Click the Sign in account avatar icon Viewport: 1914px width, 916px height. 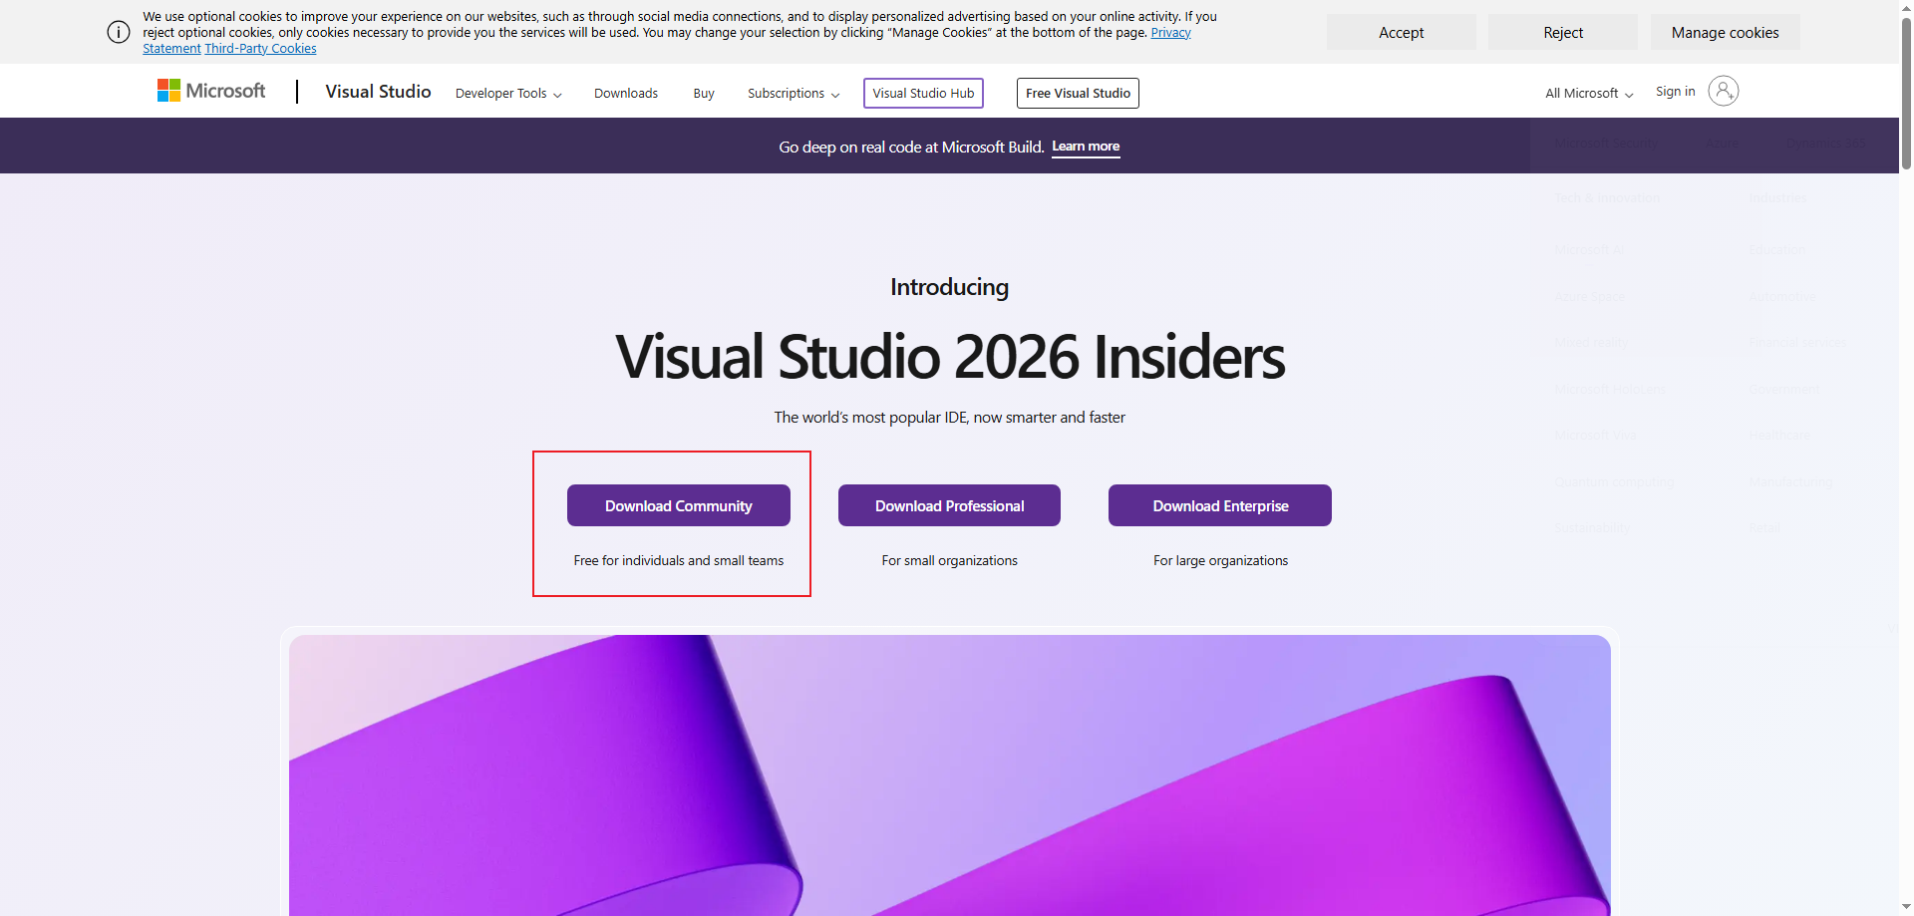pyautogui.click(x=1723, y=91)
